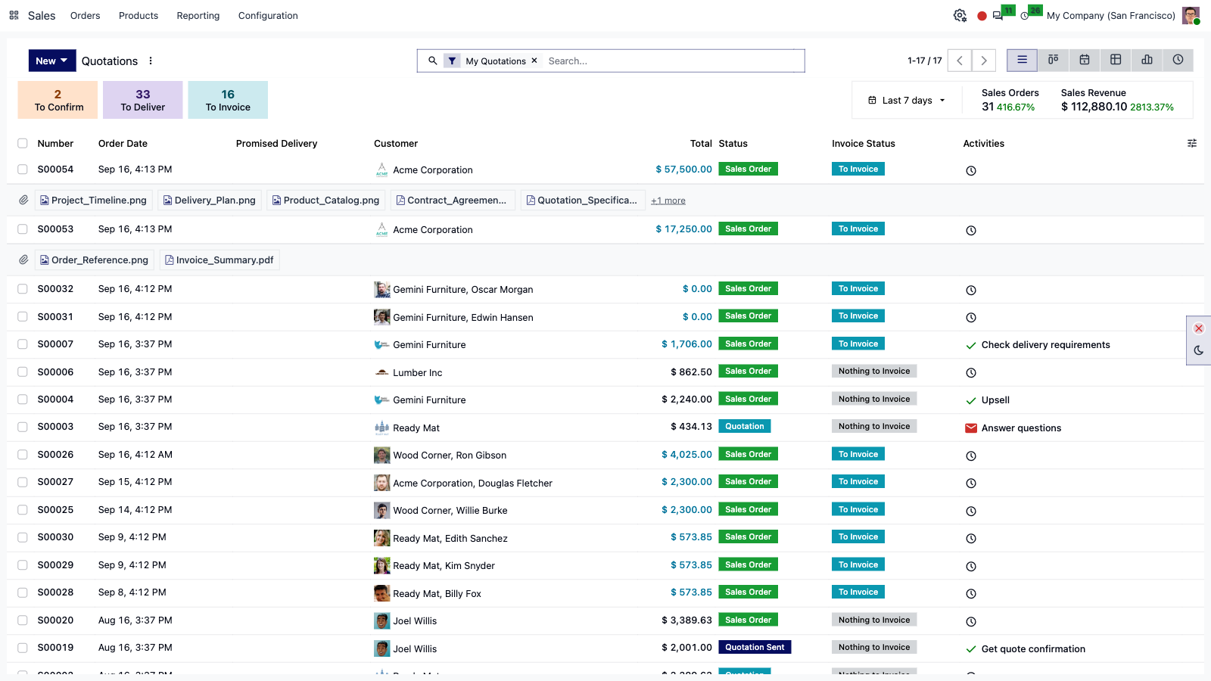The width and height of the screenshot is (1211, 681).
Task: Tick the checkbox for order S00054
Action: point(23,169)
